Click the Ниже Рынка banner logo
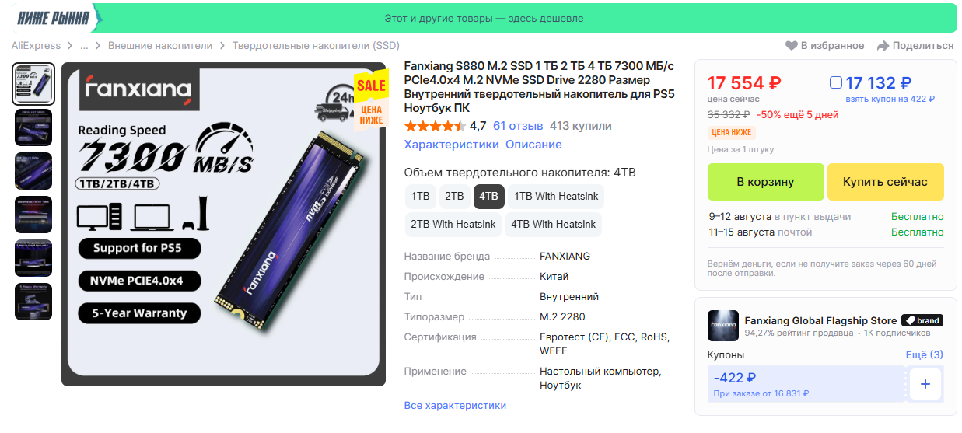This screenshot has height=433, width=962. [53, 18]
